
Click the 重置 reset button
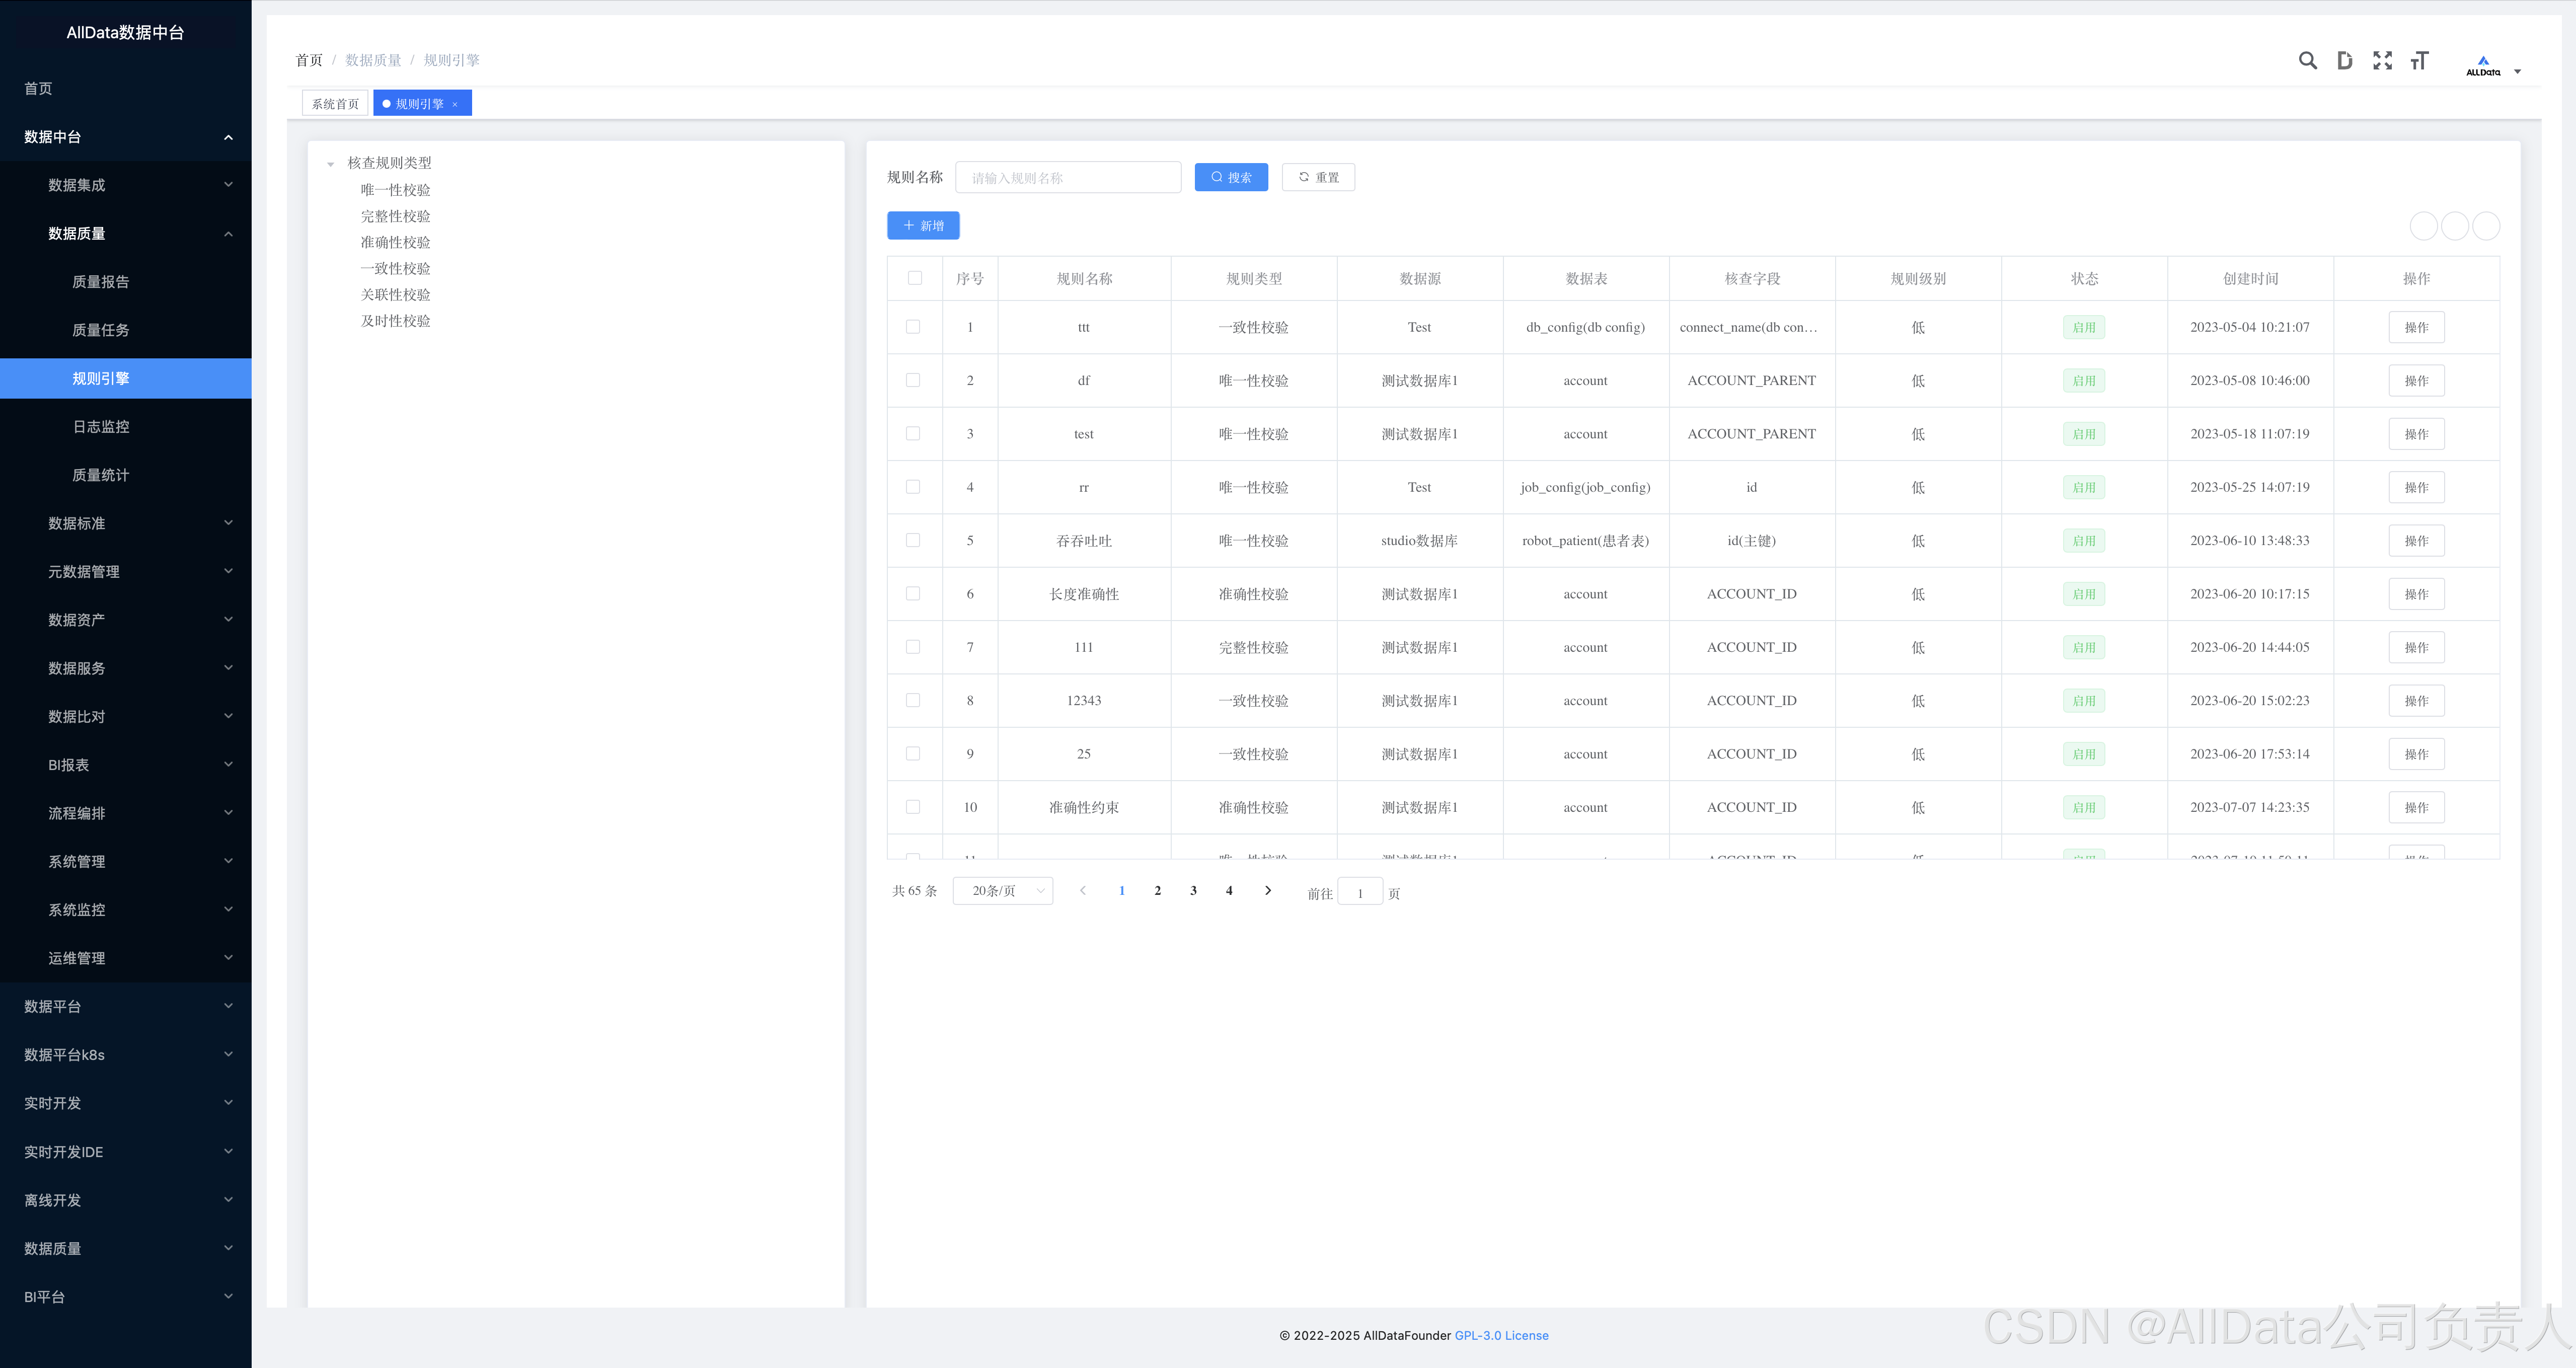[x=1318, y=178]
